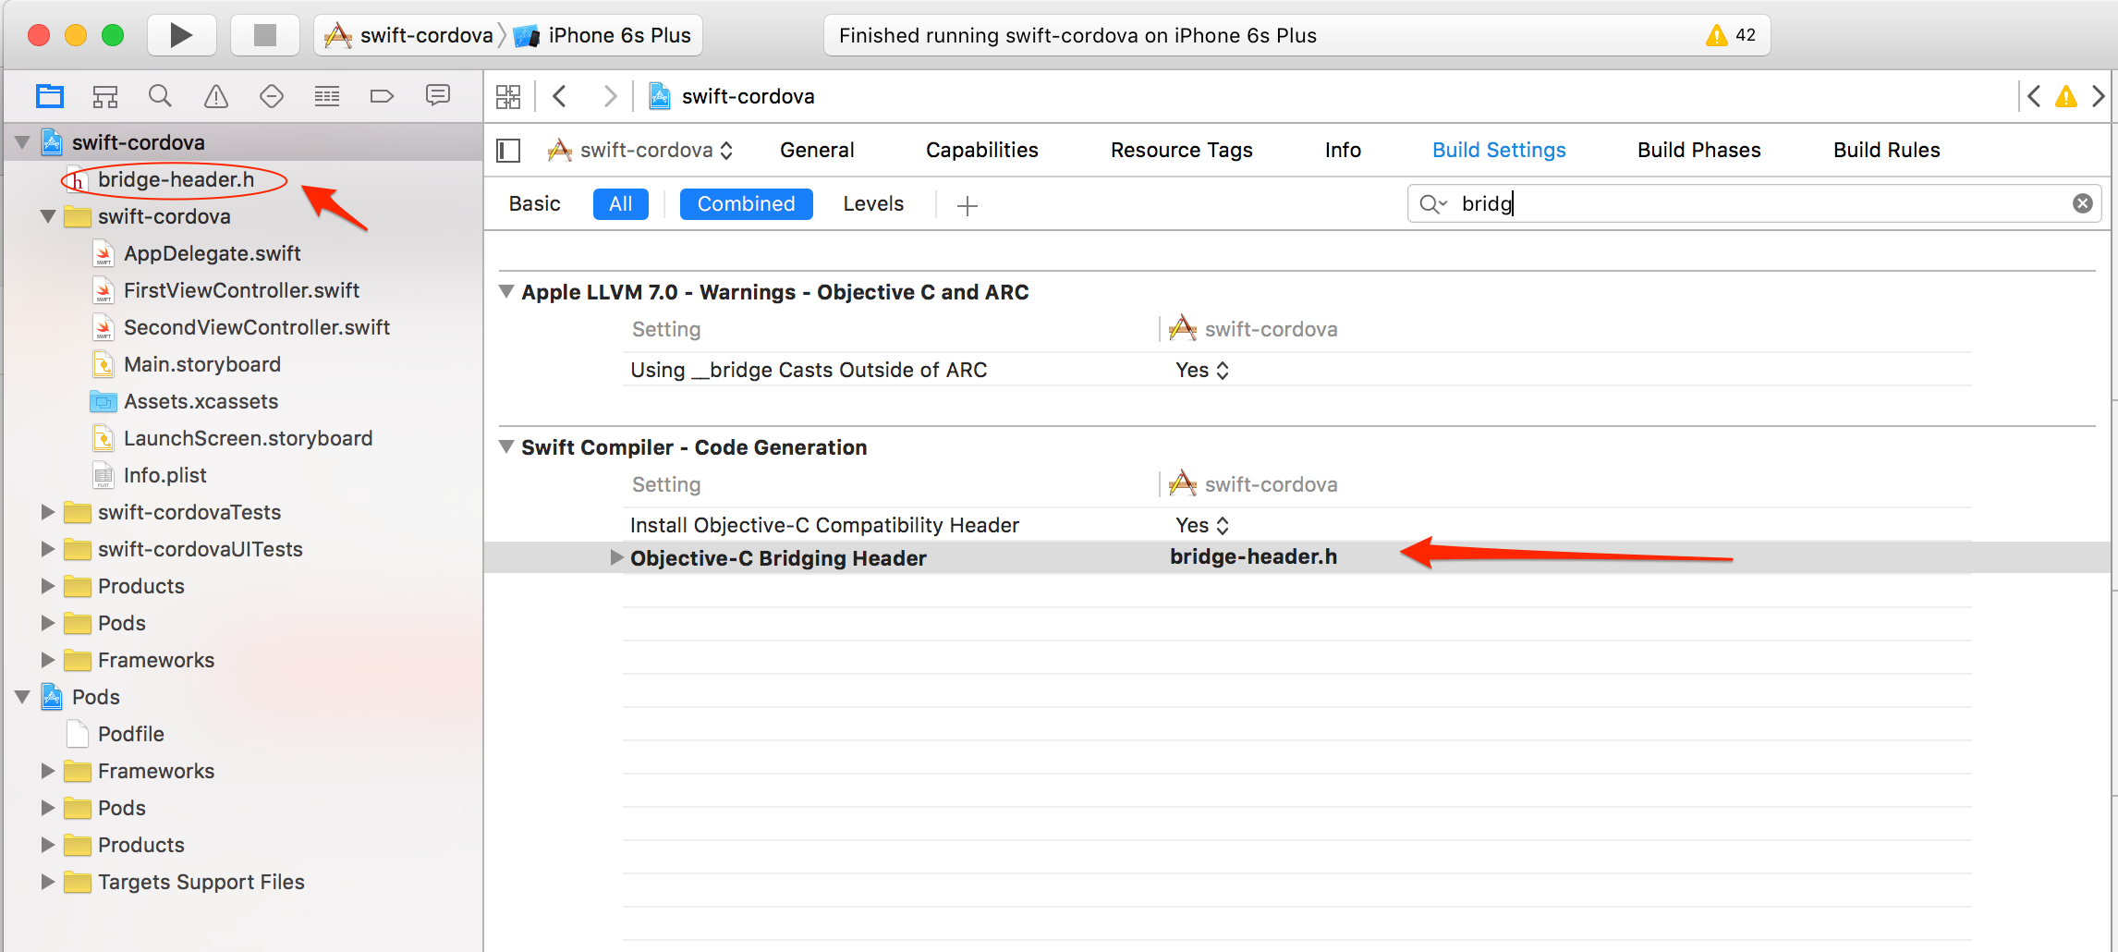Image resolution: width=2118 pixels, height=952 pixels.
Task: Open the Breakpoint navigator icon
Action: [382, 96]
